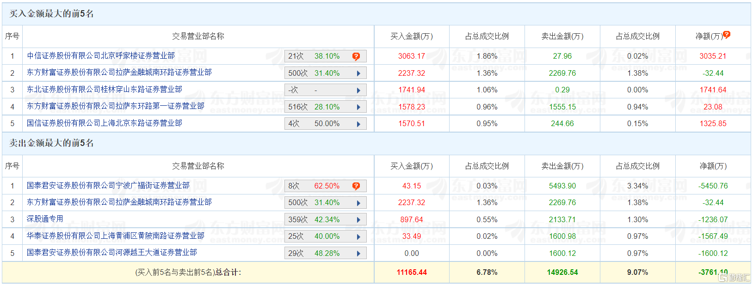Screen dimensions: 753x285
Task: Click the arrow beside 25次 40.00%
Action: click(x=358, y=236)
